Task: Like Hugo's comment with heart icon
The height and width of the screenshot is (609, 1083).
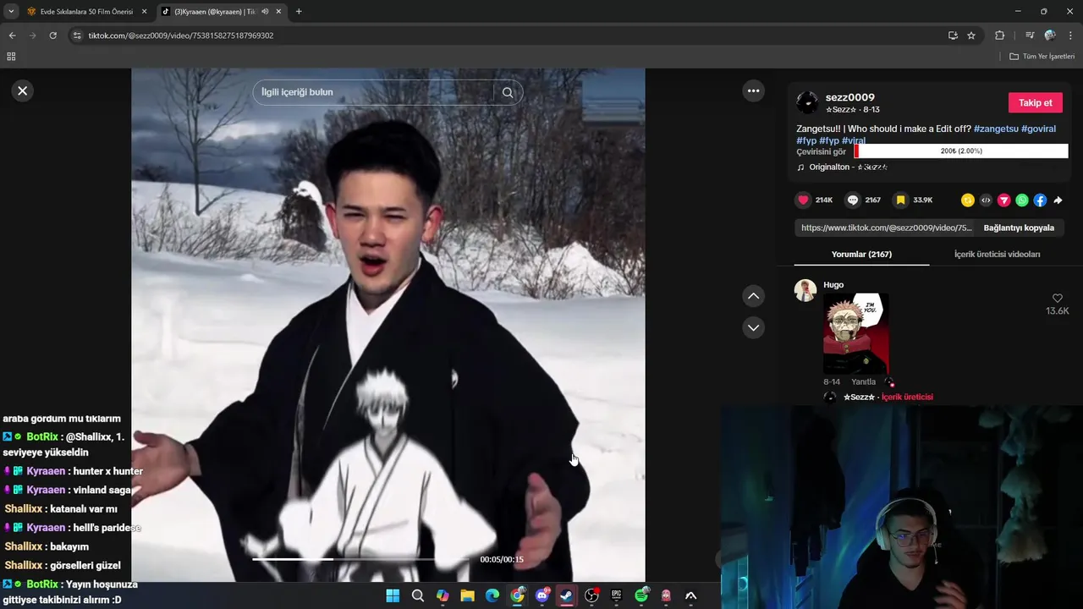Action: (x=1057, y=299)
